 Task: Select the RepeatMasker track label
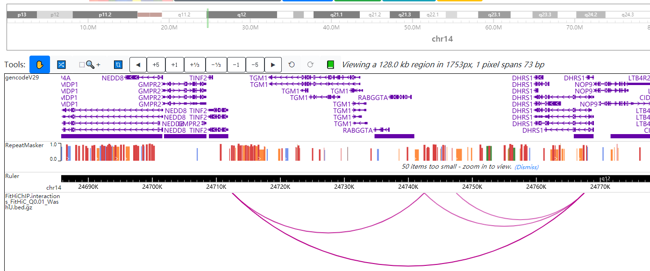coord(24,145)
